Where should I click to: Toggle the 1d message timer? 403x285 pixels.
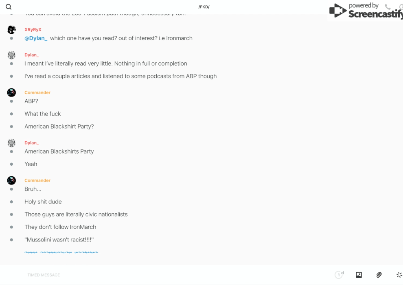click(x=339, y=275)
